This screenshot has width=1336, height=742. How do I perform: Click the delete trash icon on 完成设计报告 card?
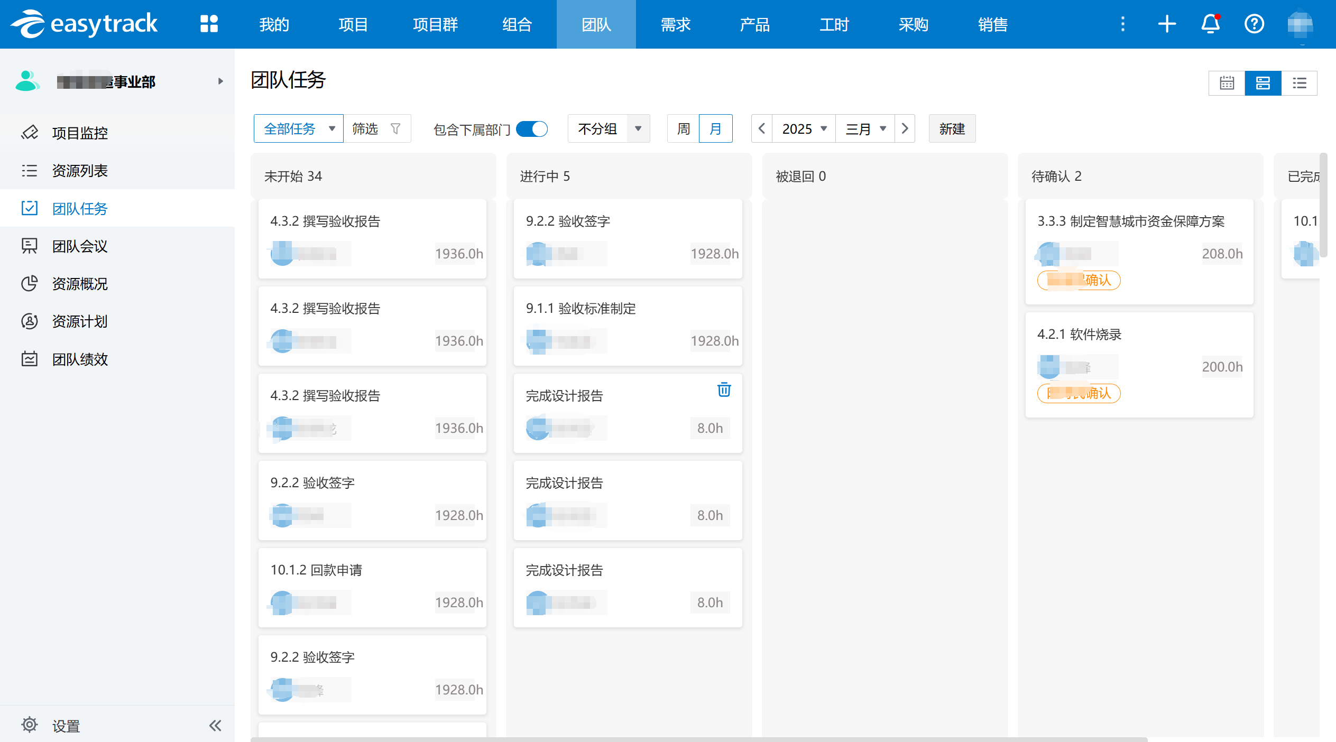tap(724, 389)
